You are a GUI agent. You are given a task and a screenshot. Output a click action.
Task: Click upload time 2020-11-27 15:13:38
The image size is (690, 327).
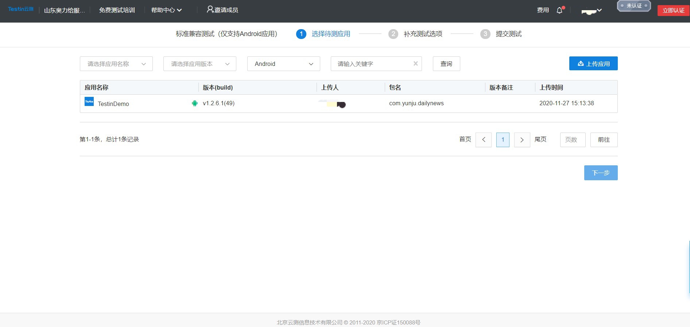click(x=567, y=103)
